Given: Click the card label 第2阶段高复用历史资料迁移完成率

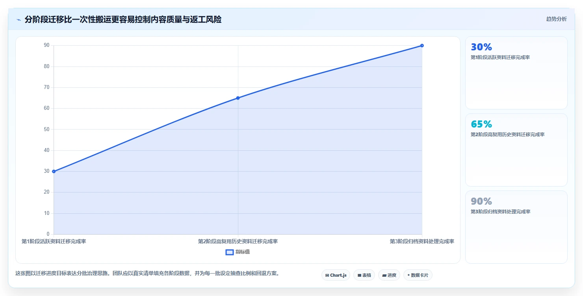Looking at the screenshot, I should point(508,135).
